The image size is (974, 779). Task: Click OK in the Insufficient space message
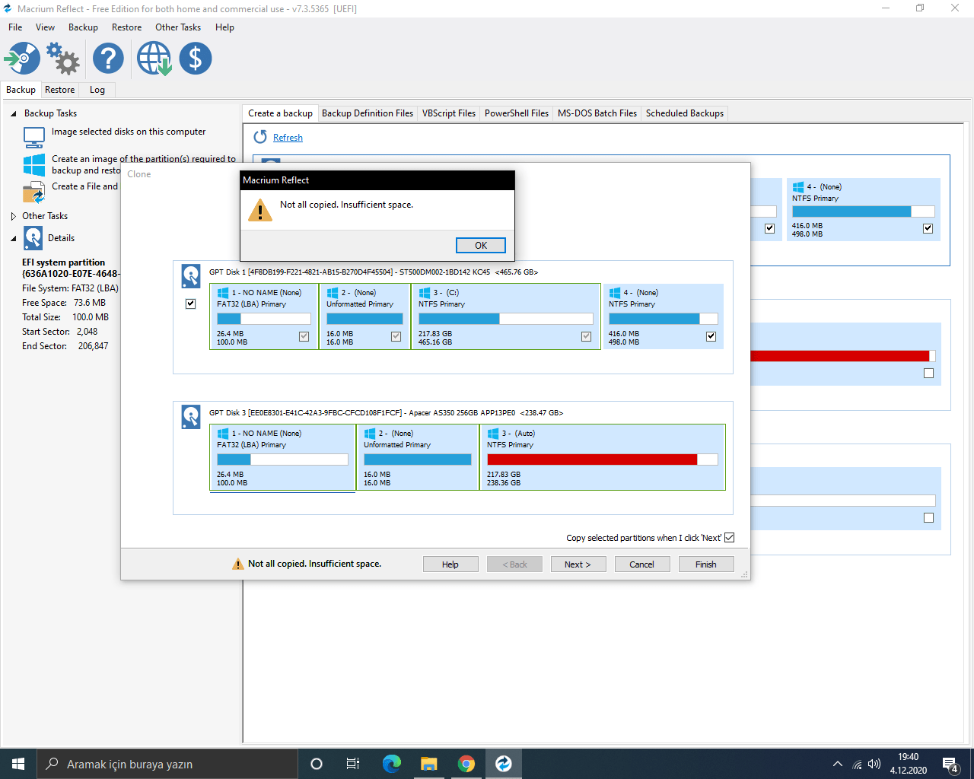(481, 245)
